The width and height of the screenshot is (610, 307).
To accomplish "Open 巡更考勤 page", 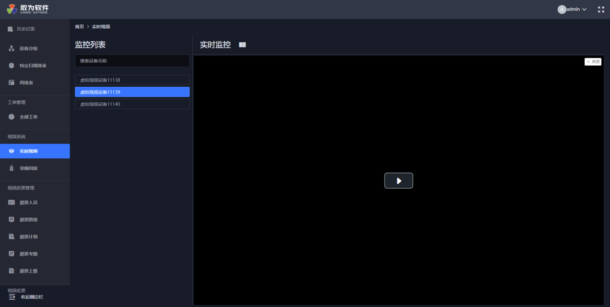I will click(x=35, y=254).
